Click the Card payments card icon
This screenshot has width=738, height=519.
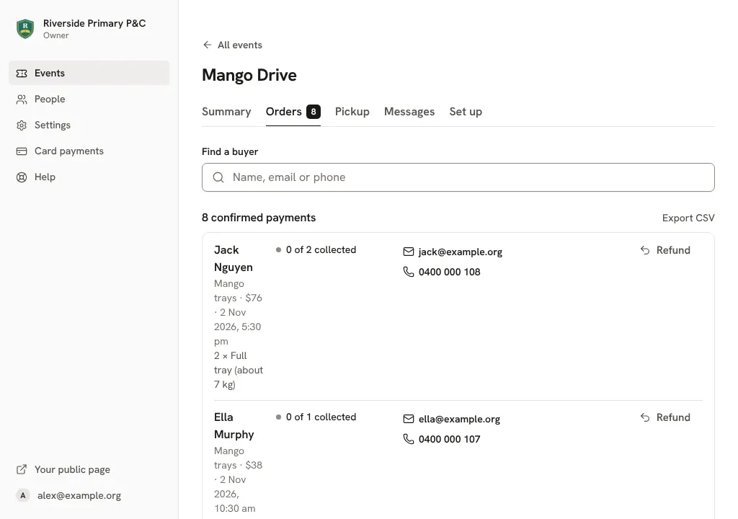22,151
